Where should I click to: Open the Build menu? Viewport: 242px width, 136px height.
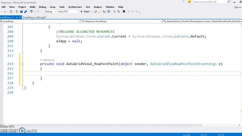coord(33,7)
